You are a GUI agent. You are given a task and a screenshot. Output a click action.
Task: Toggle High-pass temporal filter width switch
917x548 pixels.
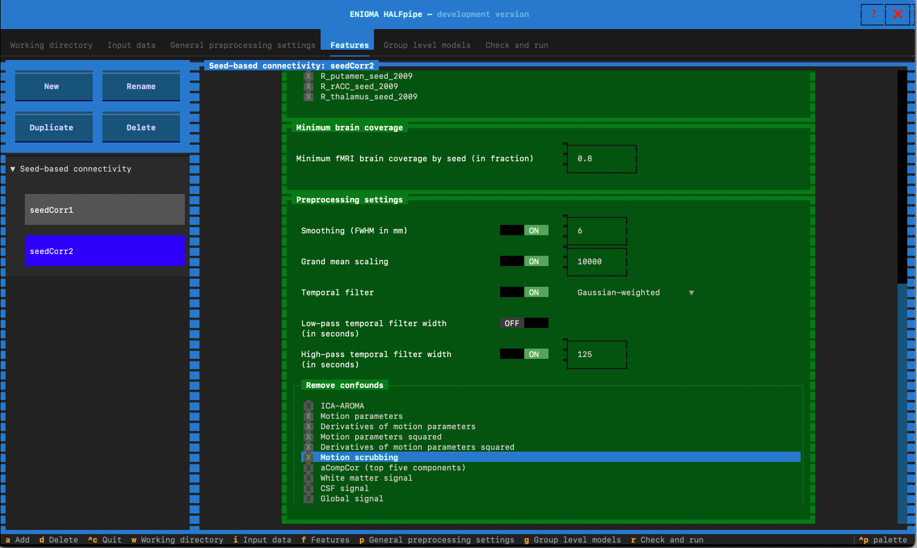[524, 354]
